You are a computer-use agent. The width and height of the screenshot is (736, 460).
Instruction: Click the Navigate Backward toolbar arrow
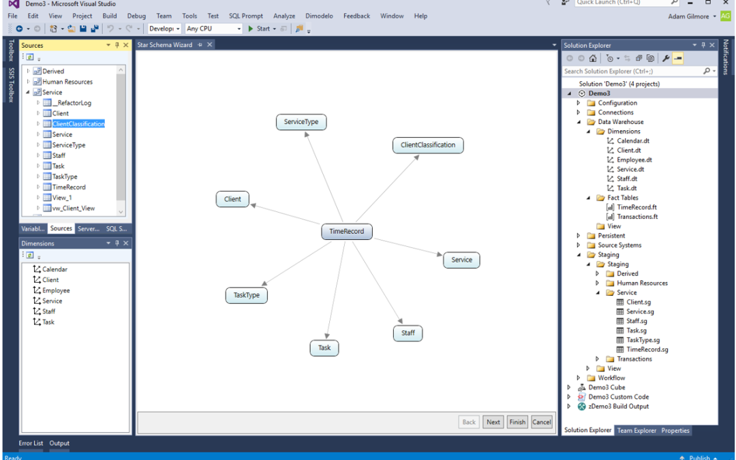19,29
